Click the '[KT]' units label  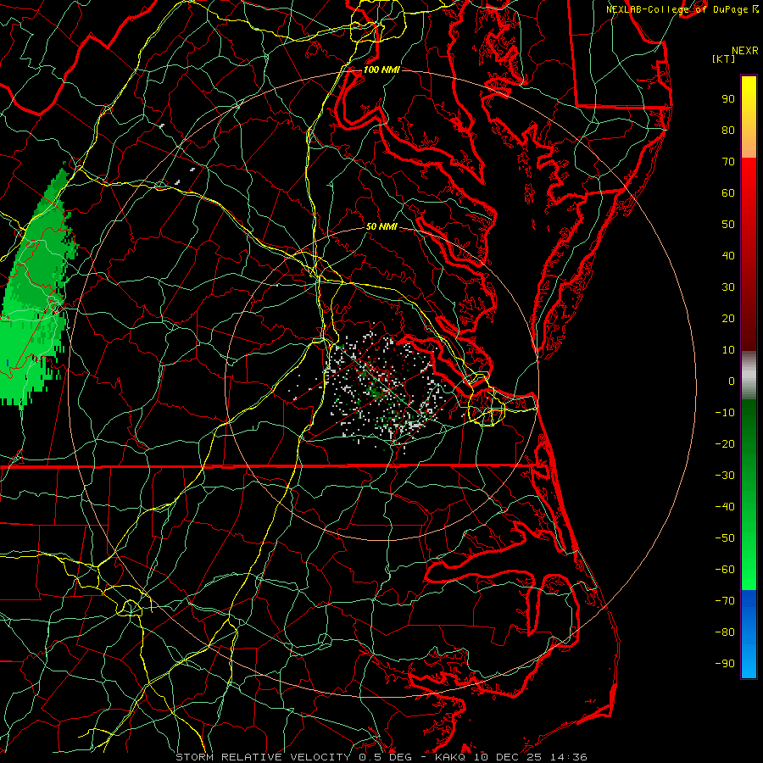pos(723,58)
